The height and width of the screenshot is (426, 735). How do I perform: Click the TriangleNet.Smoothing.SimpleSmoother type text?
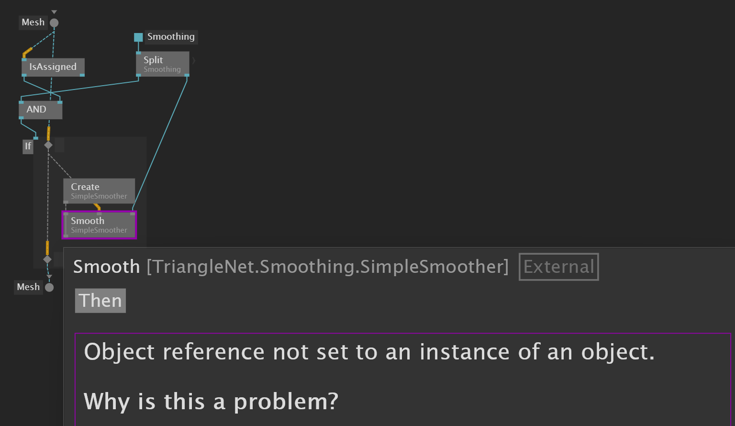tap(328, 267)
